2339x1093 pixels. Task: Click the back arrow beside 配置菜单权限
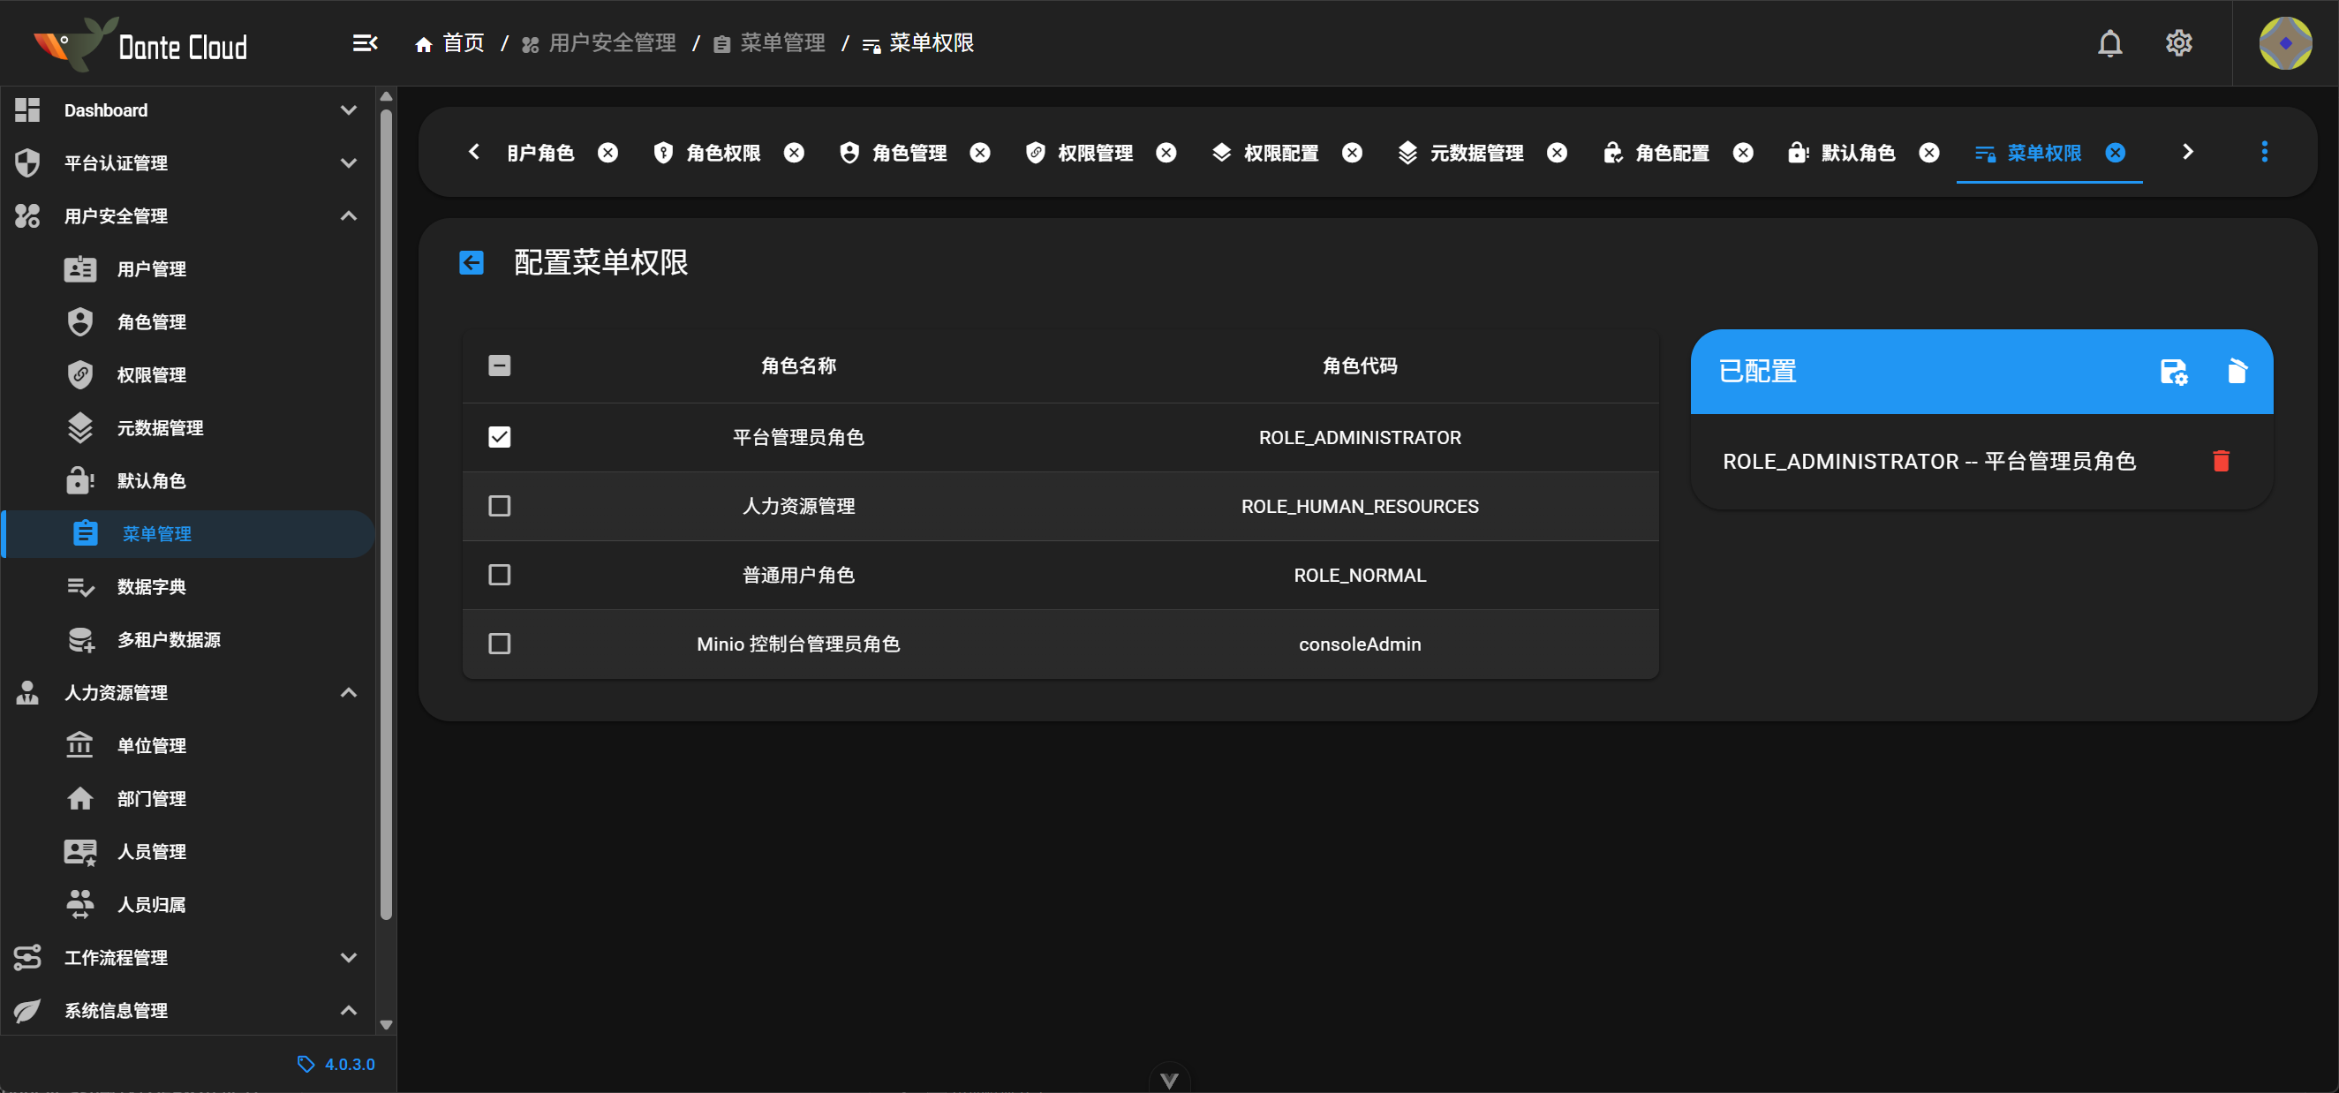coord(471,261)
